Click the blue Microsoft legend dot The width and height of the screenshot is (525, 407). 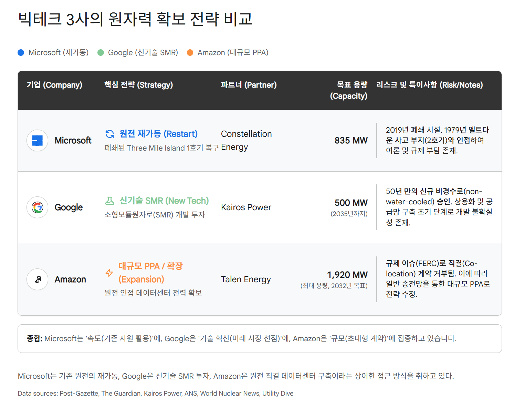coord(21,53)
